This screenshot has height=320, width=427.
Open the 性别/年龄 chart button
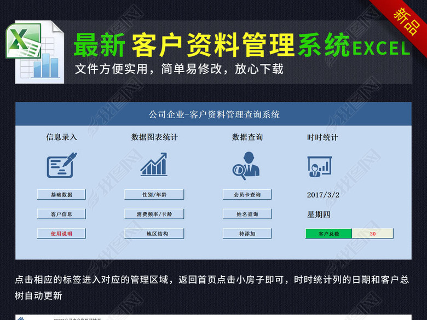(x=154, y=195)
